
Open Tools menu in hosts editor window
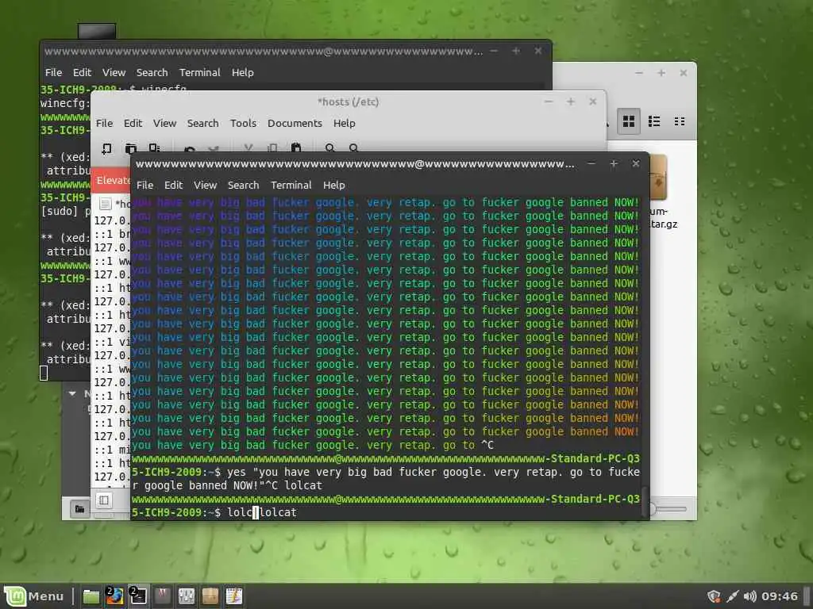pos(243,123)
